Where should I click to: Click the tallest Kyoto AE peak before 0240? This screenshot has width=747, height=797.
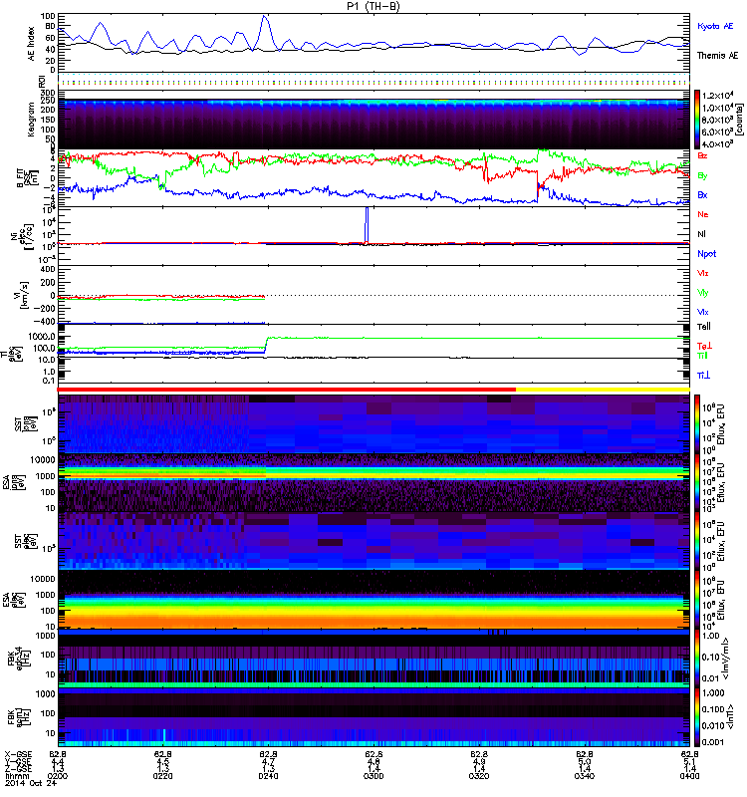click(x=264, y=16)
